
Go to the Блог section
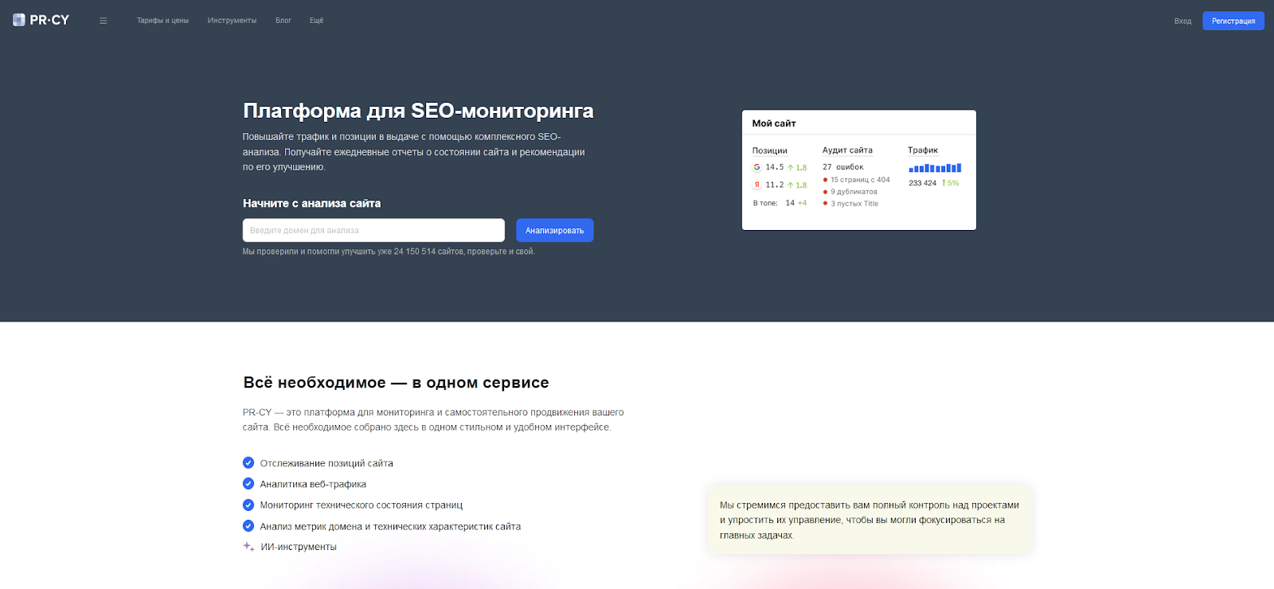283,21
